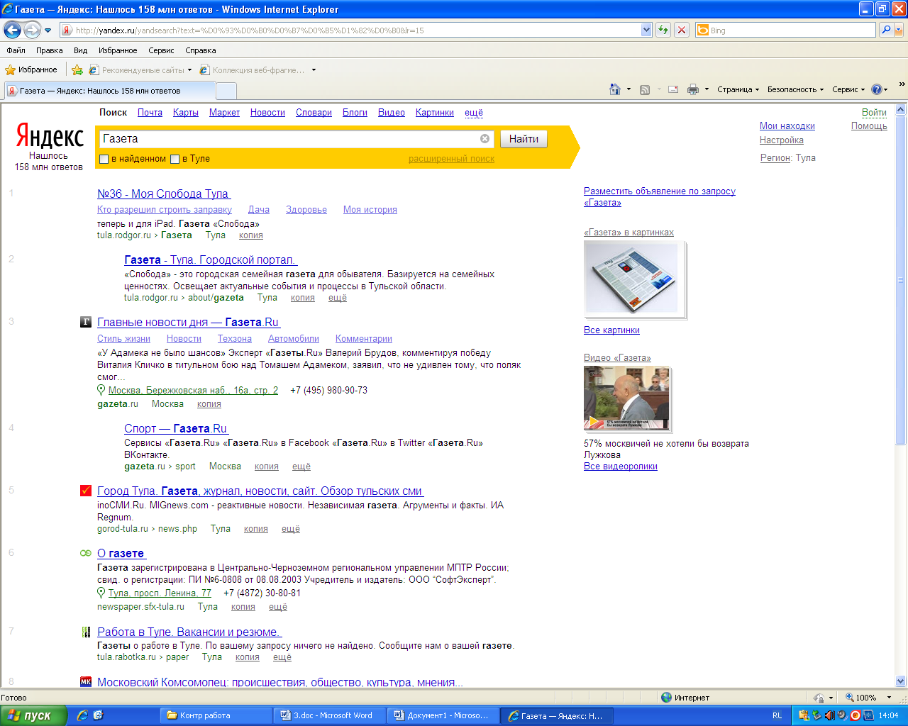Select the Газета — Яндекс browser tab
This screenshot has height=726, width=908.
pyautogui.click(x=109, y=91)
